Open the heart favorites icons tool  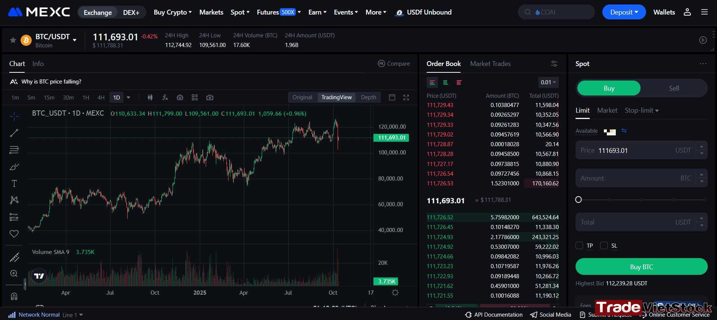[14, 234]
